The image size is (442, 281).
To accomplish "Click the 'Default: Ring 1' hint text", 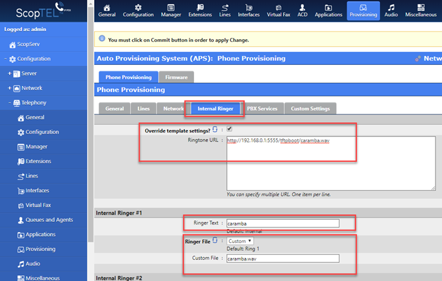I will tap(243, 249).
